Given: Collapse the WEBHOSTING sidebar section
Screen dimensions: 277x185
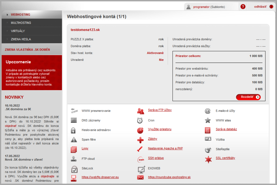Looking at the screenshot, I should tap(20, 15).
